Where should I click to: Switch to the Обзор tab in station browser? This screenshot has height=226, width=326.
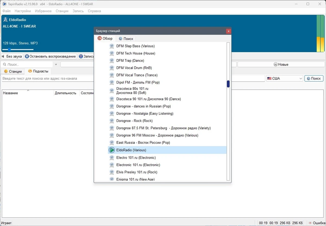(x=105, y=39)
